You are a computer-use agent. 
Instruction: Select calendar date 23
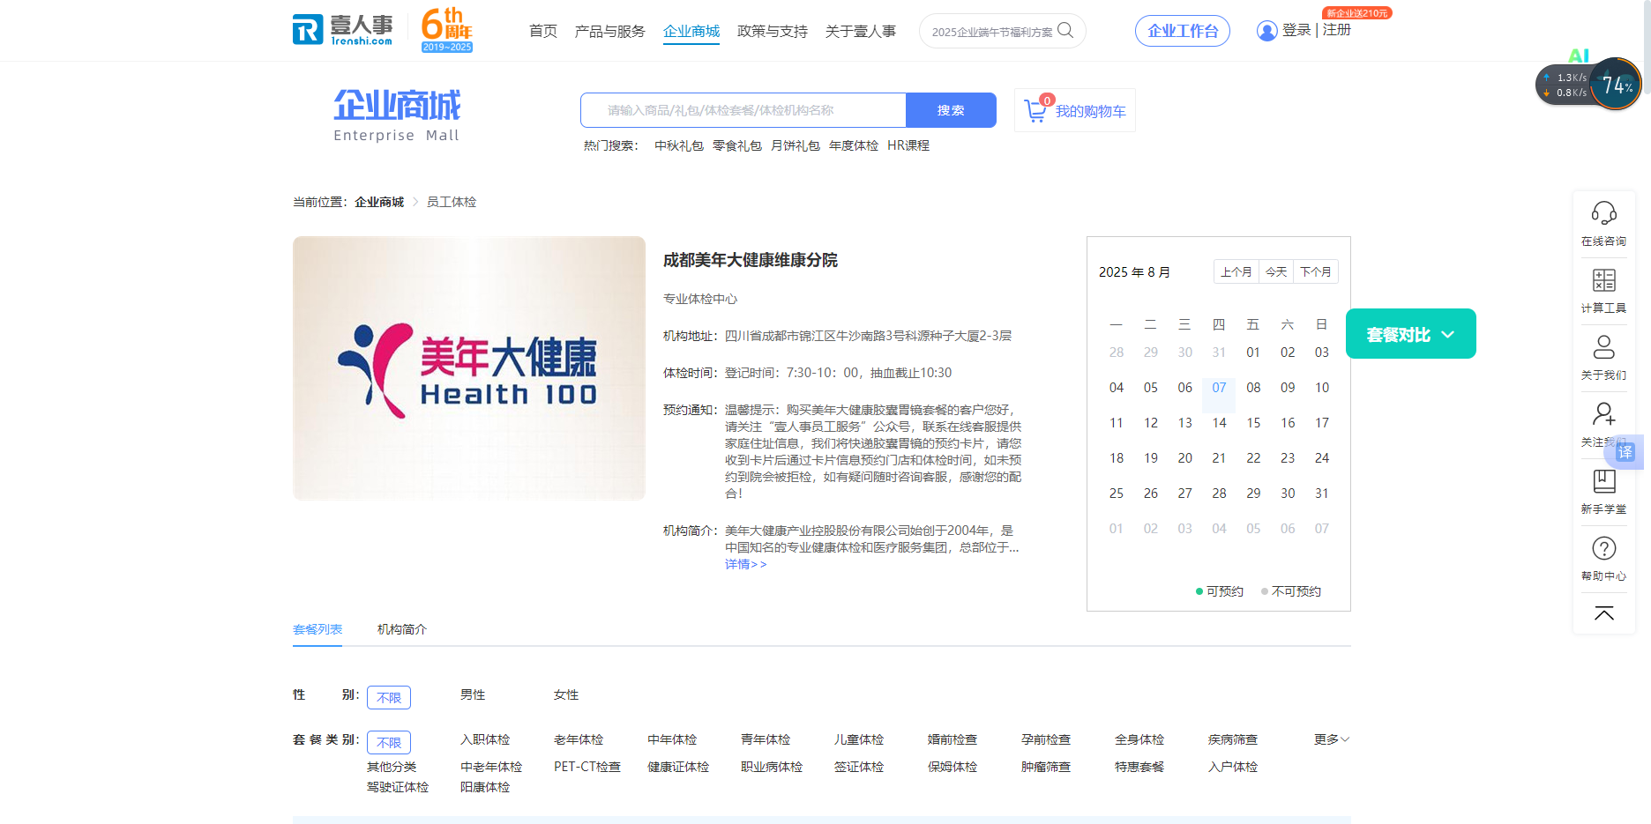1288,458
